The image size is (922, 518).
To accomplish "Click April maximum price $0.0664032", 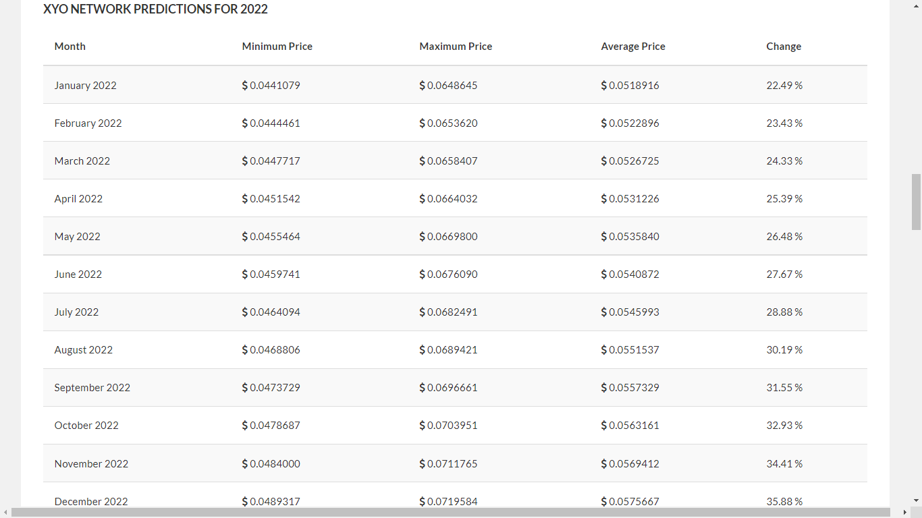I will [x=449, y=199].
